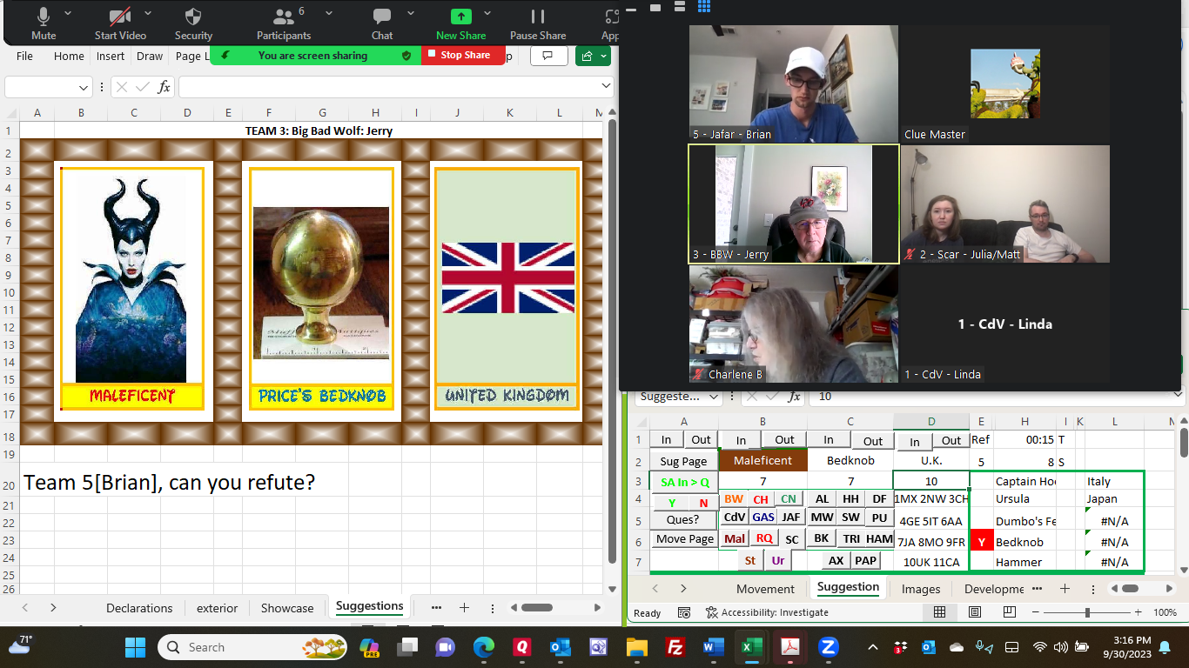Show more sheet tabs ellipsis, left workbook
The width and height of the screenshot is (1189, 668).
pyautogui.click(x=436, y=608)
